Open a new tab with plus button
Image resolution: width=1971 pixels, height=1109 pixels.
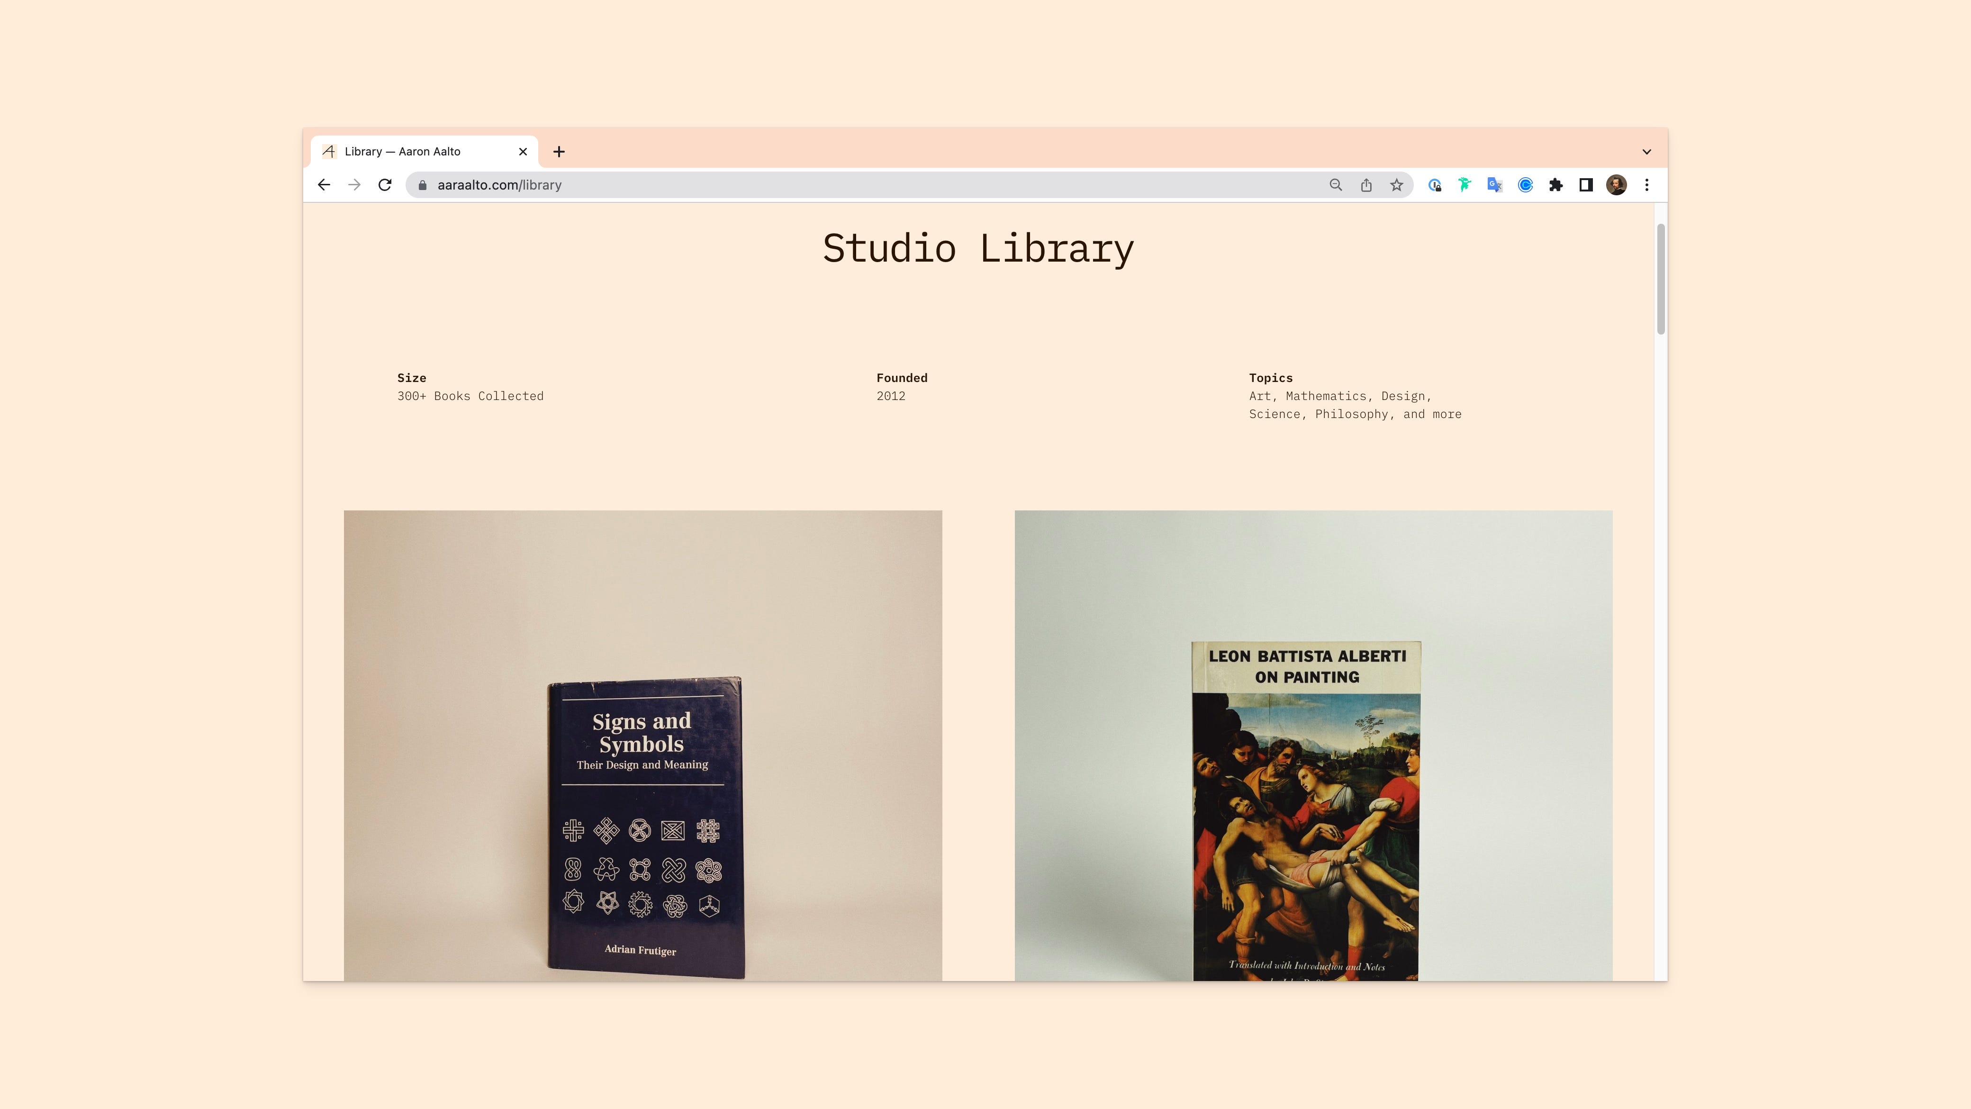point(559,152)
